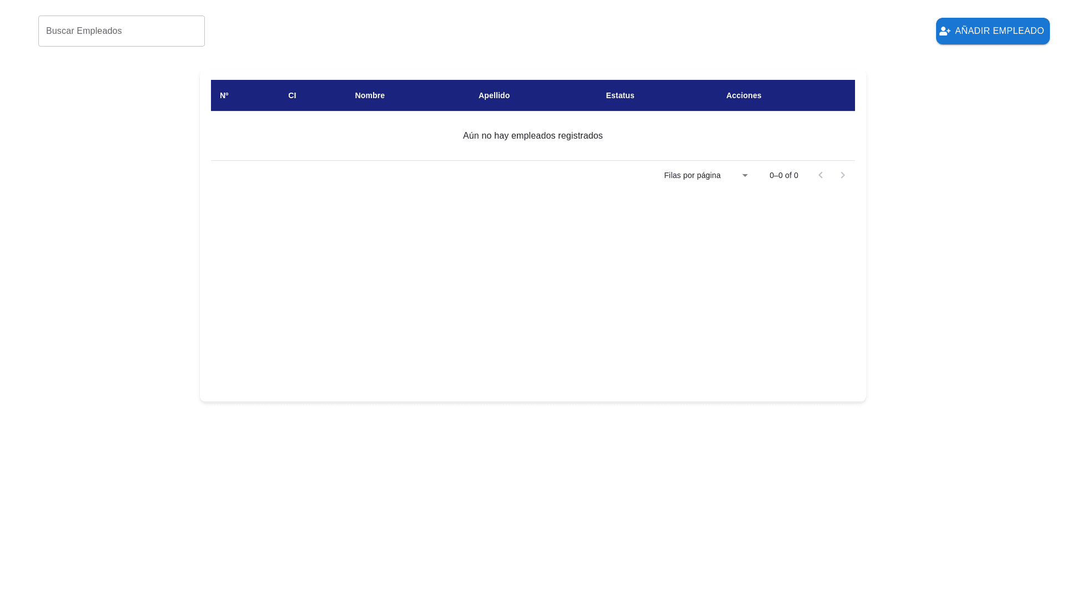Viewport: 1066px width, 599px height.
Task: Open the rows per page dropdown arrow
Action: (745, 175)
